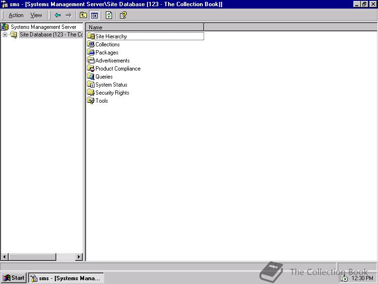
Task: Select Site Database (123 - The Co tree item
Action: point(51,35)
